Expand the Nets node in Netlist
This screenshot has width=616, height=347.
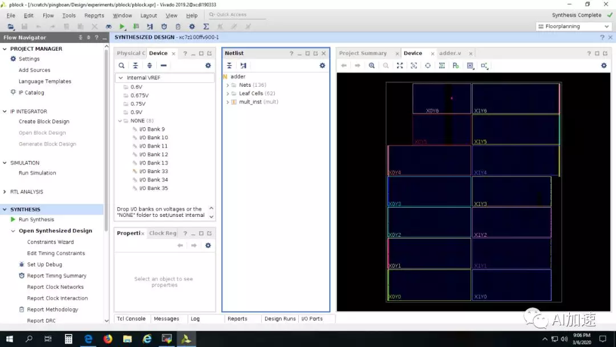click(x=228, y=85)
